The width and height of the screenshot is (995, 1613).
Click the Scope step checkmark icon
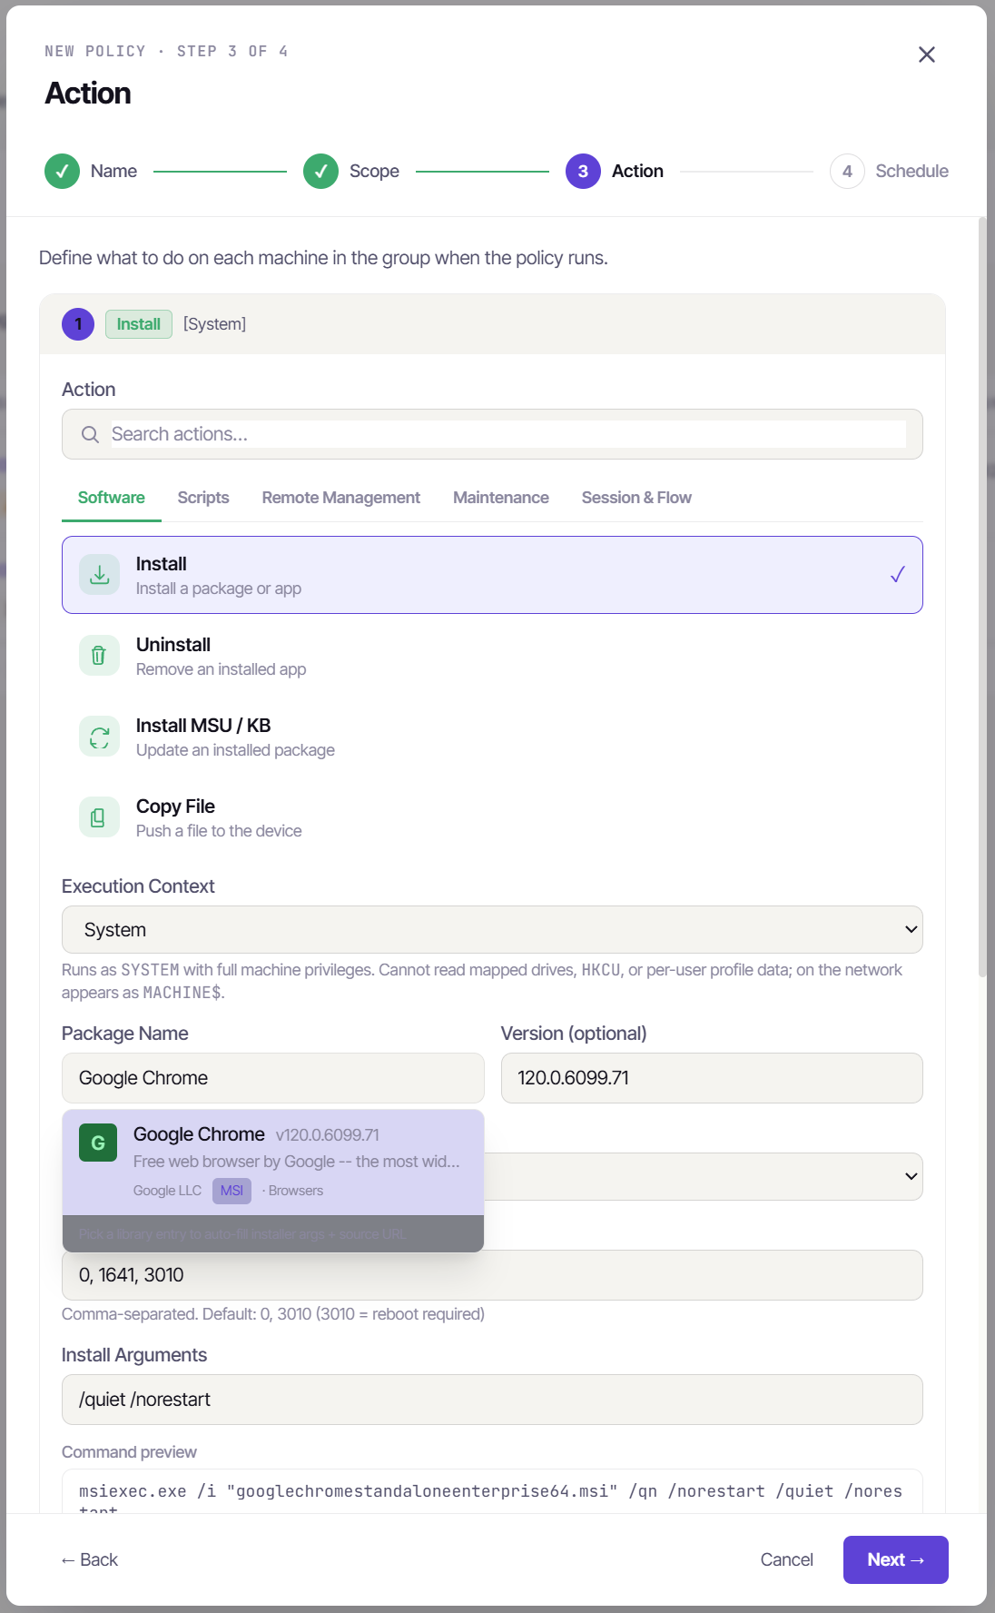pyautogui.click(x=320, y=171)
